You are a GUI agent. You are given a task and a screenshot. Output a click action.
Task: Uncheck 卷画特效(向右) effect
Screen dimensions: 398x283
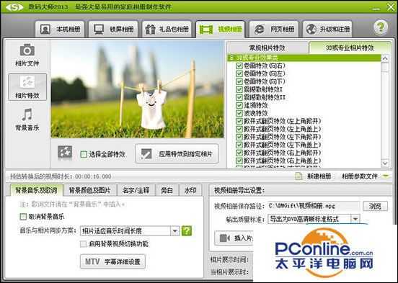point(239,66)
